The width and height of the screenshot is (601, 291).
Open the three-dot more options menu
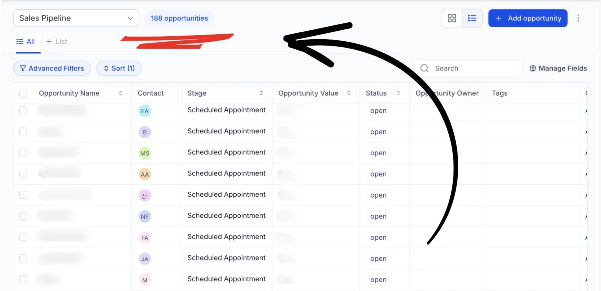tap(578, 18)
